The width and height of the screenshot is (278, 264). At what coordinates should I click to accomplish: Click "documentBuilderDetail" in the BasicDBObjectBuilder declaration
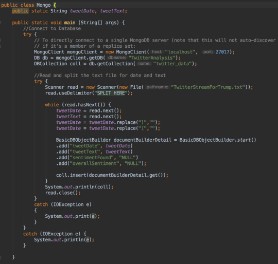[x=143, y=140]
